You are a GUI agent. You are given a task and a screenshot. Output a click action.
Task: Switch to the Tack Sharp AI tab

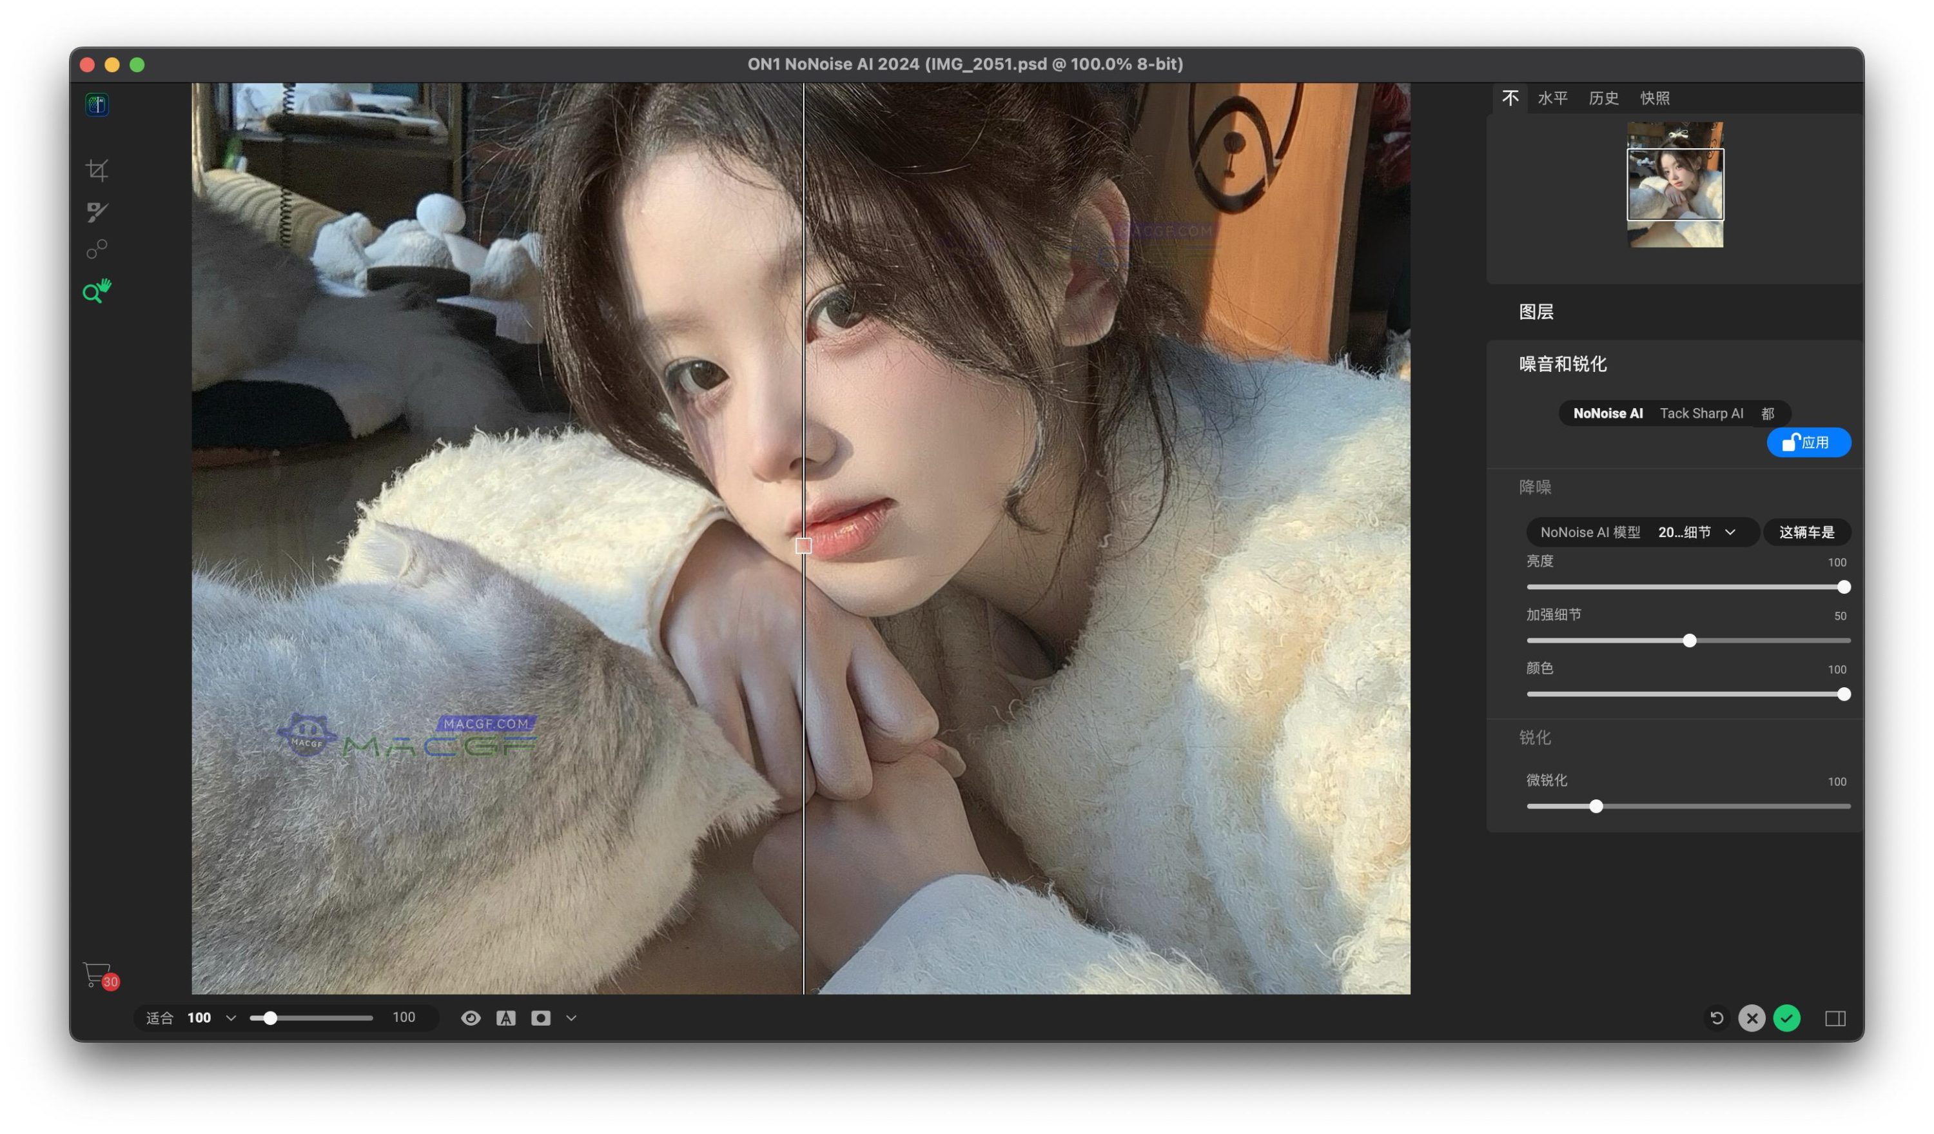[x=1701, y=413]
